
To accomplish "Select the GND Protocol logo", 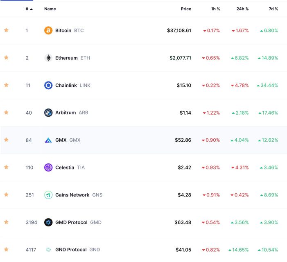I will pyautogui.click(x=48, y=250).
